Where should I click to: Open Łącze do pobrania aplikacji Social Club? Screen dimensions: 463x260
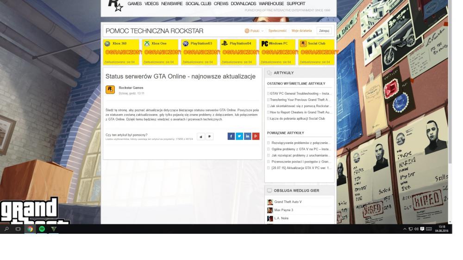(297, 119)
